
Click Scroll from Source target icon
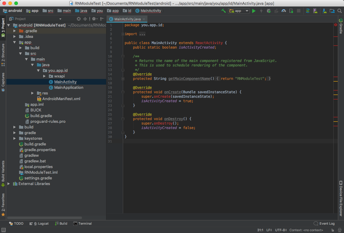pyautogui.click(x=79, y=19)
